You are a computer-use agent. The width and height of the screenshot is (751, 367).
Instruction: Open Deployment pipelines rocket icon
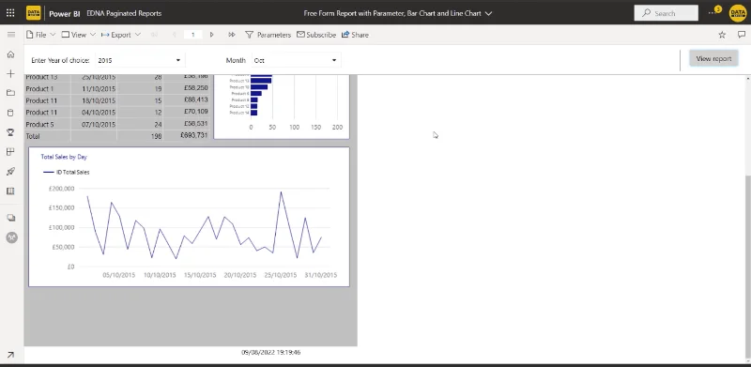coord(10,172)
